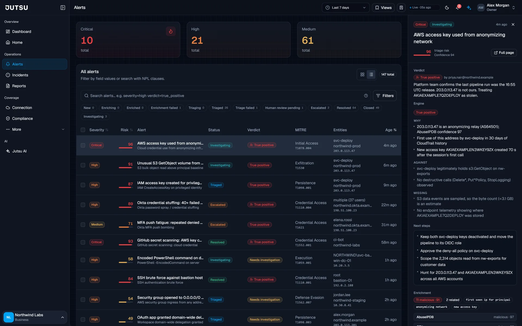Sort by Risk column arrows
The height and width of the screenshot is (326, 522).
[x=131, y=130]
